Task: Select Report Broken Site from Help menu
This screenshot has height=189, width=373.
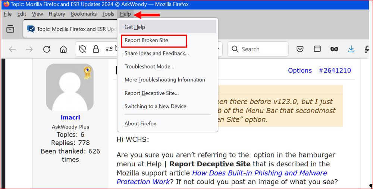Action: click(x=146, y=40)
